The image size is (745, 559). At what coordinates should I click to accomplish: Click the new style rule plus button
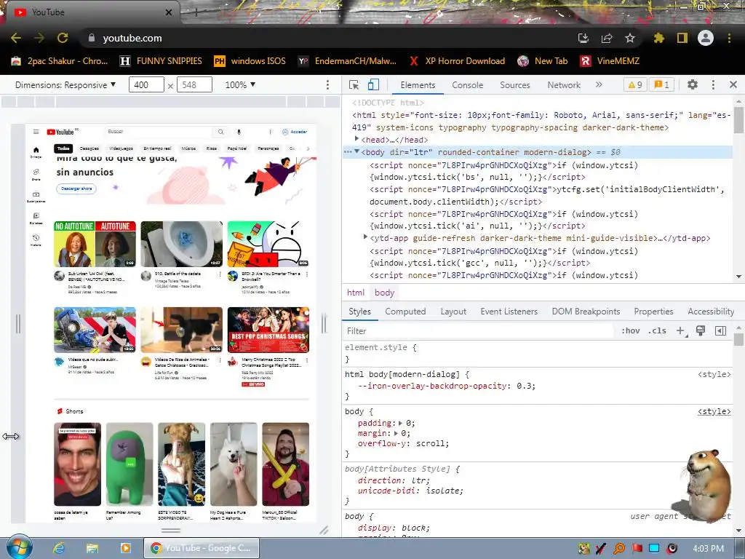(x=680, y=331)
